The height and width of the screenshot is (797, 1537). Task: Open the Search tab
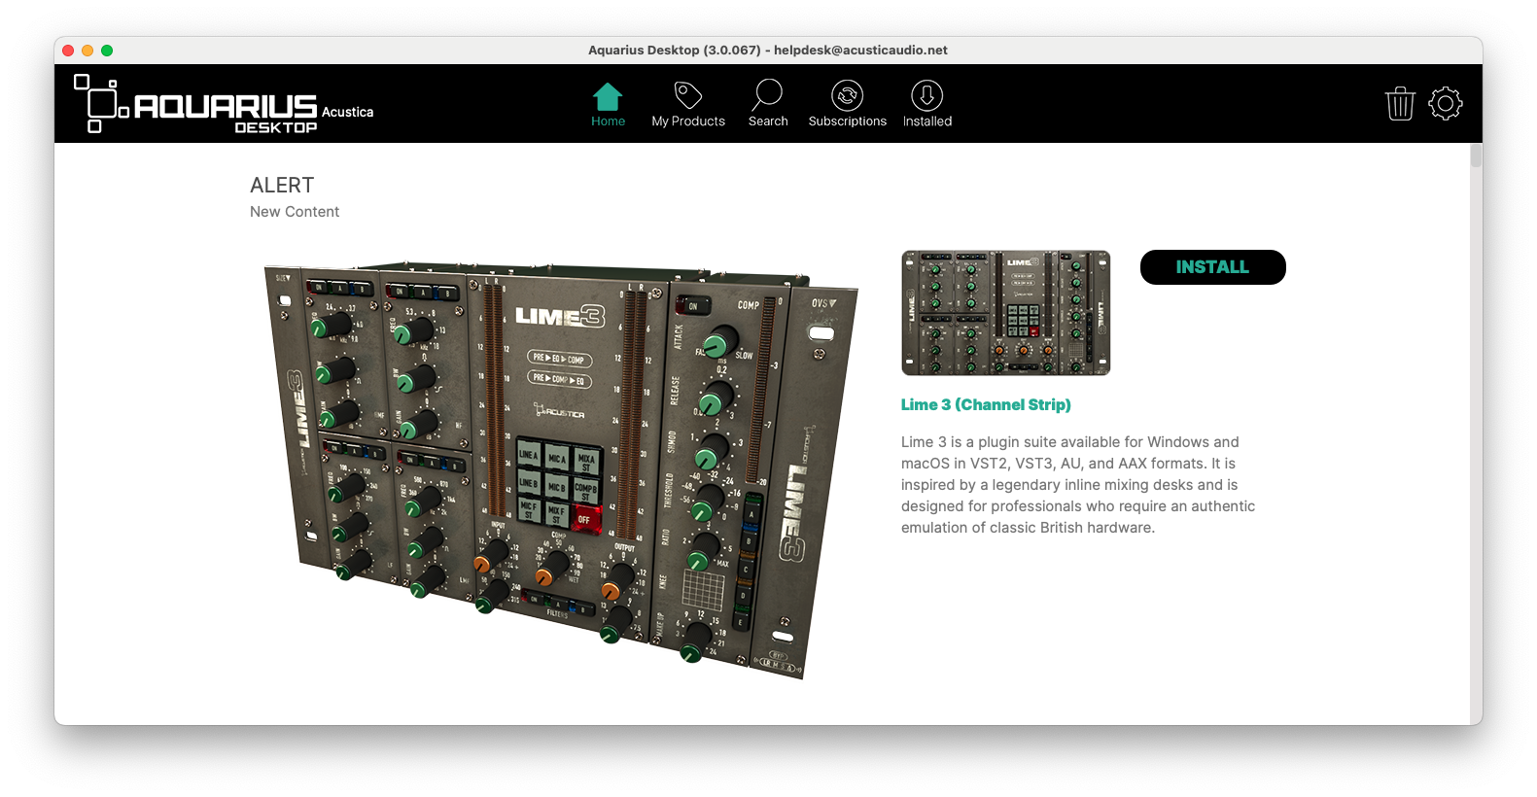point(768,105)
